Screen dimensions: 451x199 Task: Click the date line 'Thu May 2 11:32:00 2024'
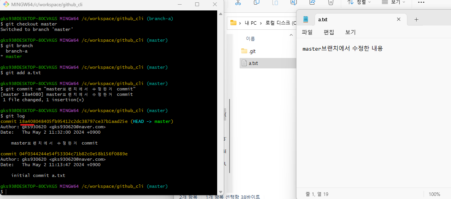click(51, 132)
